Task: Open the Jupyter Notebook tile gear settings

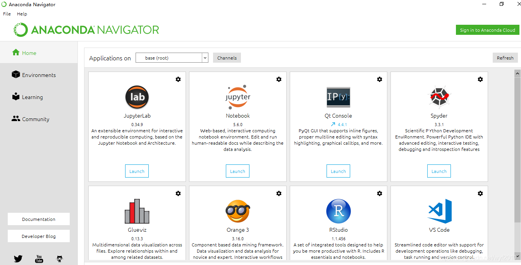Action: click(x=279, y=79)
